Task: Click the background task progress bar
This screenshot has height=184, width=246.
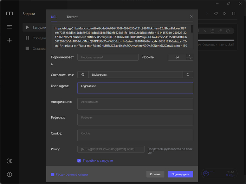Action: point(216,40)
